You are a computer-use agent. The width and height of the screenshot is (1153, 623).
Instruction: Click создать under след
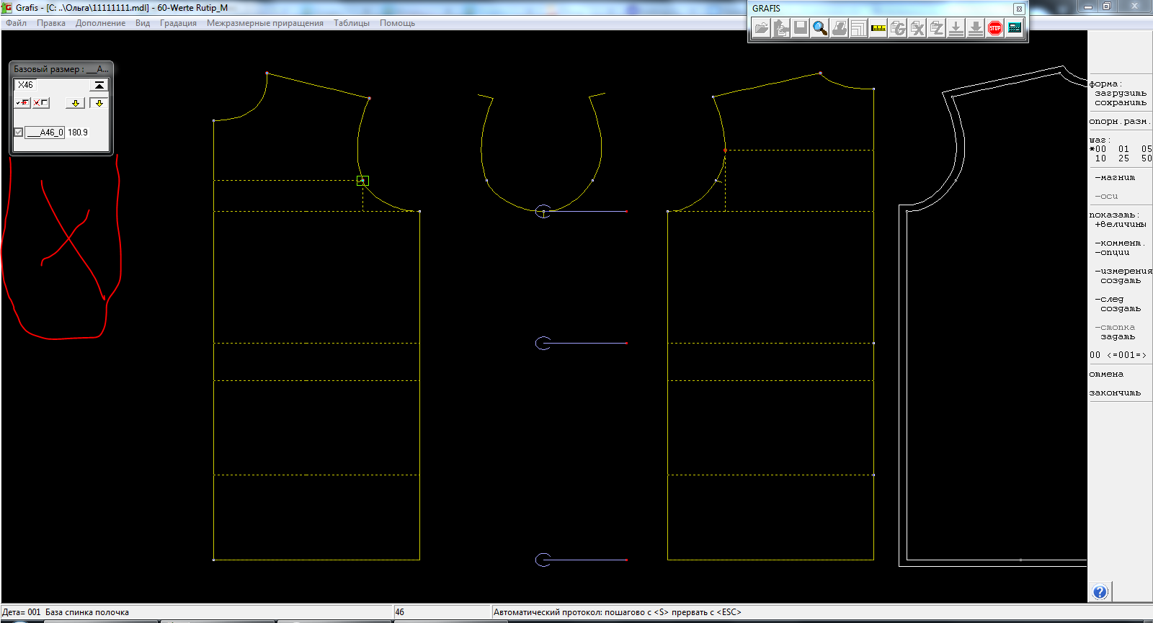(1121, 309)
